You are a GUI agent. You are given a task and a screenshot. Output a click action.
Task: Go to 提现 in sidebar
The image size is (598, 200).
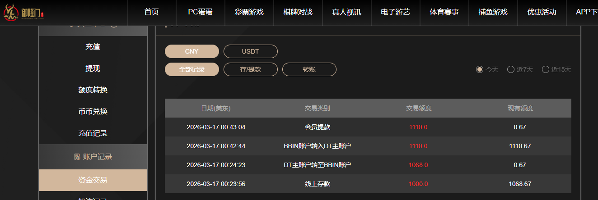click(93, 68)
